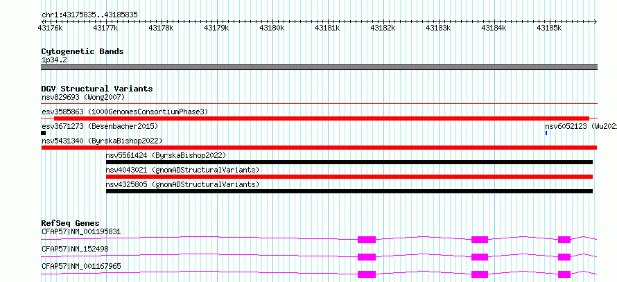The image size is (617, 282).
Task: Open variant nsv4043021 (gnomADStructuralVariants) label
Action: coord(182,170)
